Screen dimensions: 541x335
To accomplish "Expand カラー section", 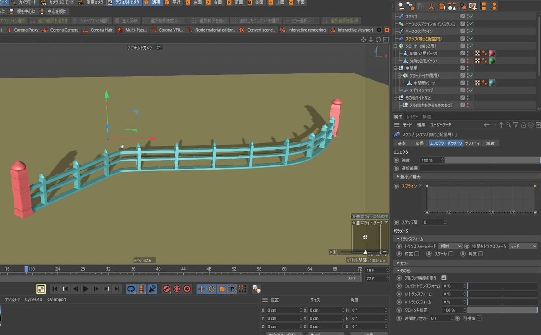I will point(467,262).
